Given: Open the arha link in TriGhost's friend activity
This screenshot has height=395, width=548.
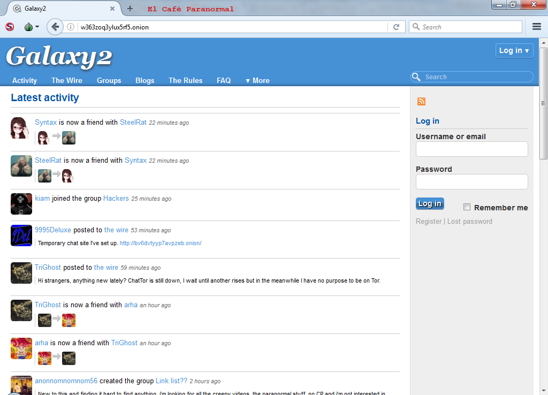Looking at the screenshot, I should click(131, 305).
